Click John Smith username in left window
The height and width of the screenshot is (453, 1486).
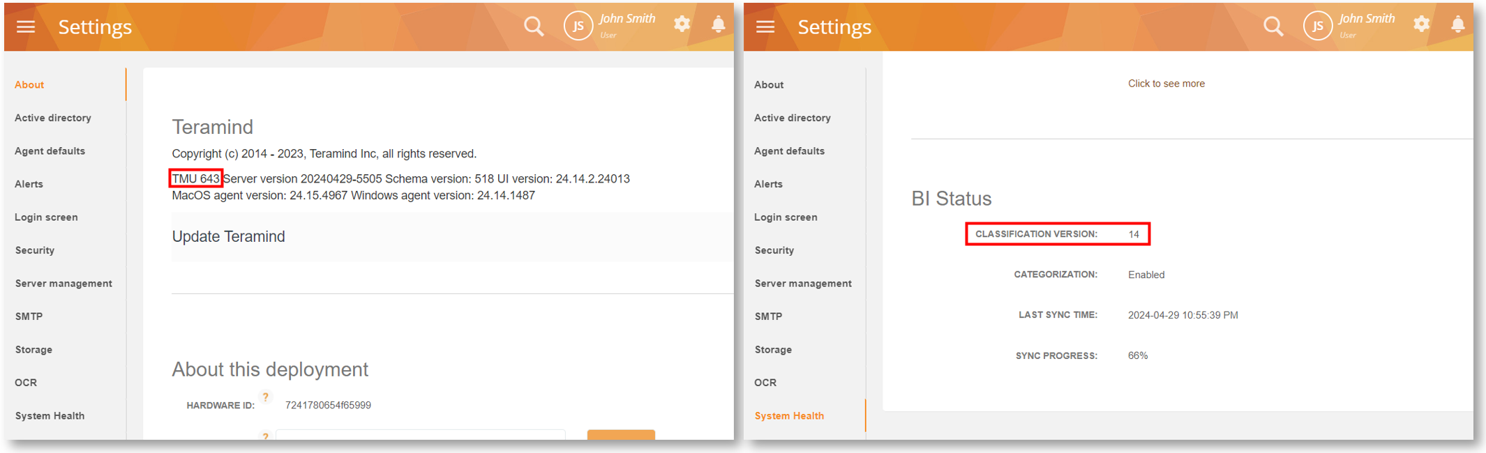627,19
